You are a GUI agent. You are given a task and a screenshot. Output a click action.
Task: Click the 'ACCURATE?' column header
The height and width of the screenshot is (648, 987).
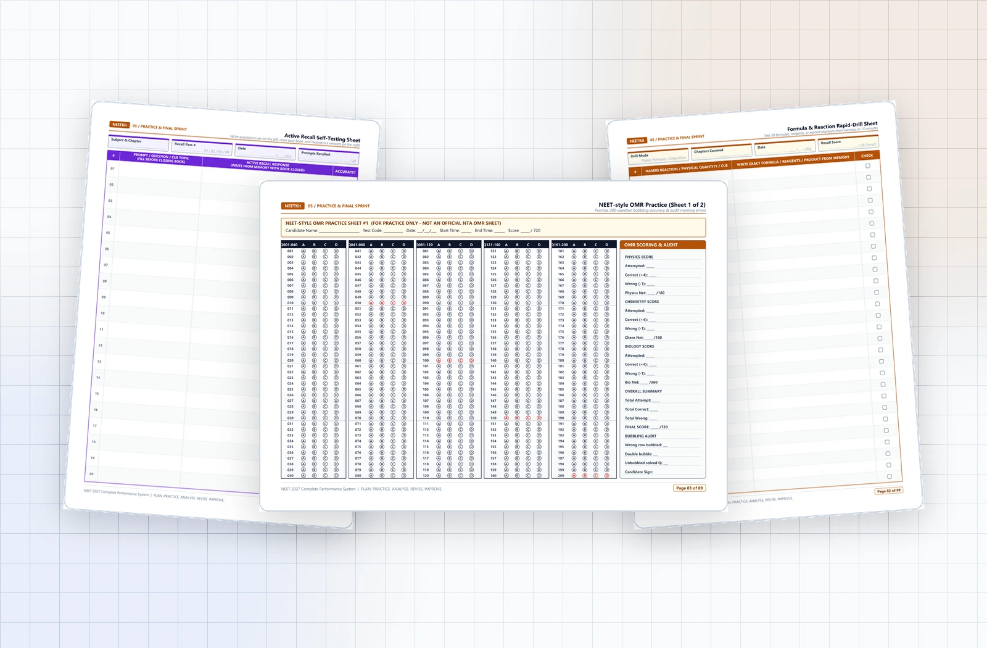pos(345,172)
